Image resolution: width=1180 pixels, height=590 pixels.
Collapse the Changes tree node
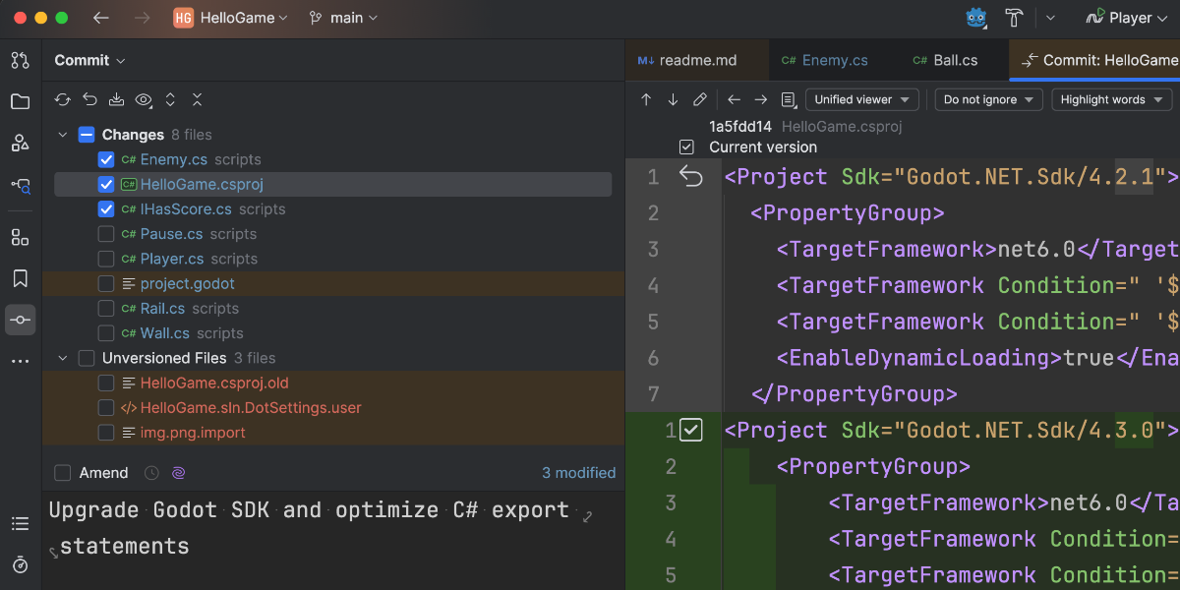(x=63, y=135)
